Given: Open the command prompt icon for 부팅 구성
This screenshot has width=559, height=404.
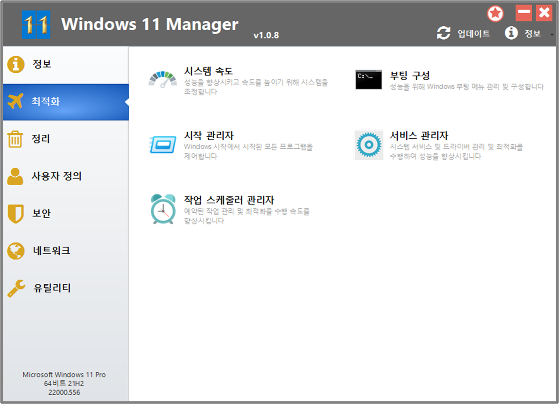Looking at the screenshot, I should coord(369,80).
